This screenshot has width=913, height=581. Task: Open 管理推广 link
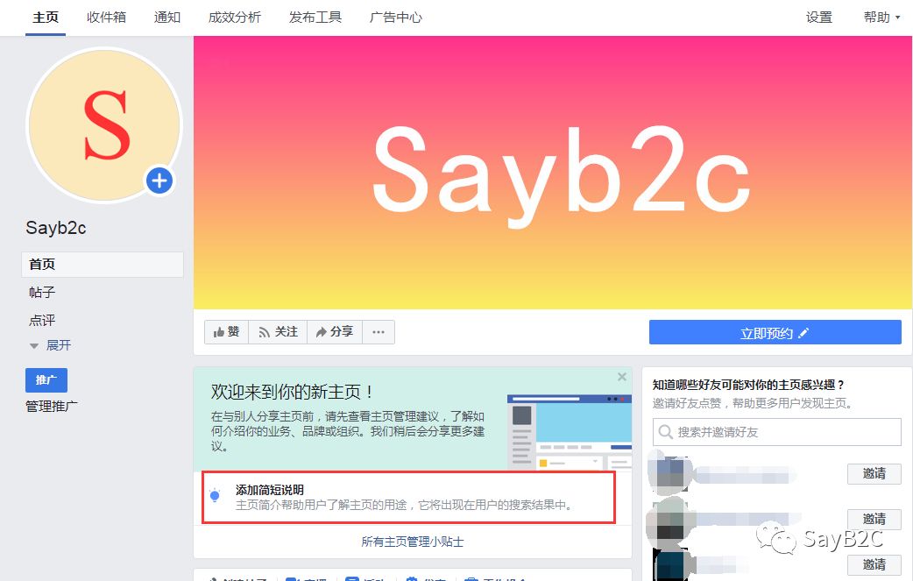pyautogui.click(x=51, y=407)
